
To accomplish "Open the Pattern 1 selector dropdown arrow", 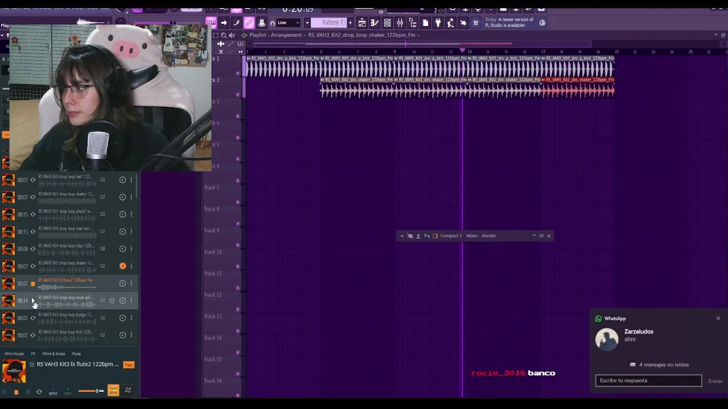I will (307, 23).
